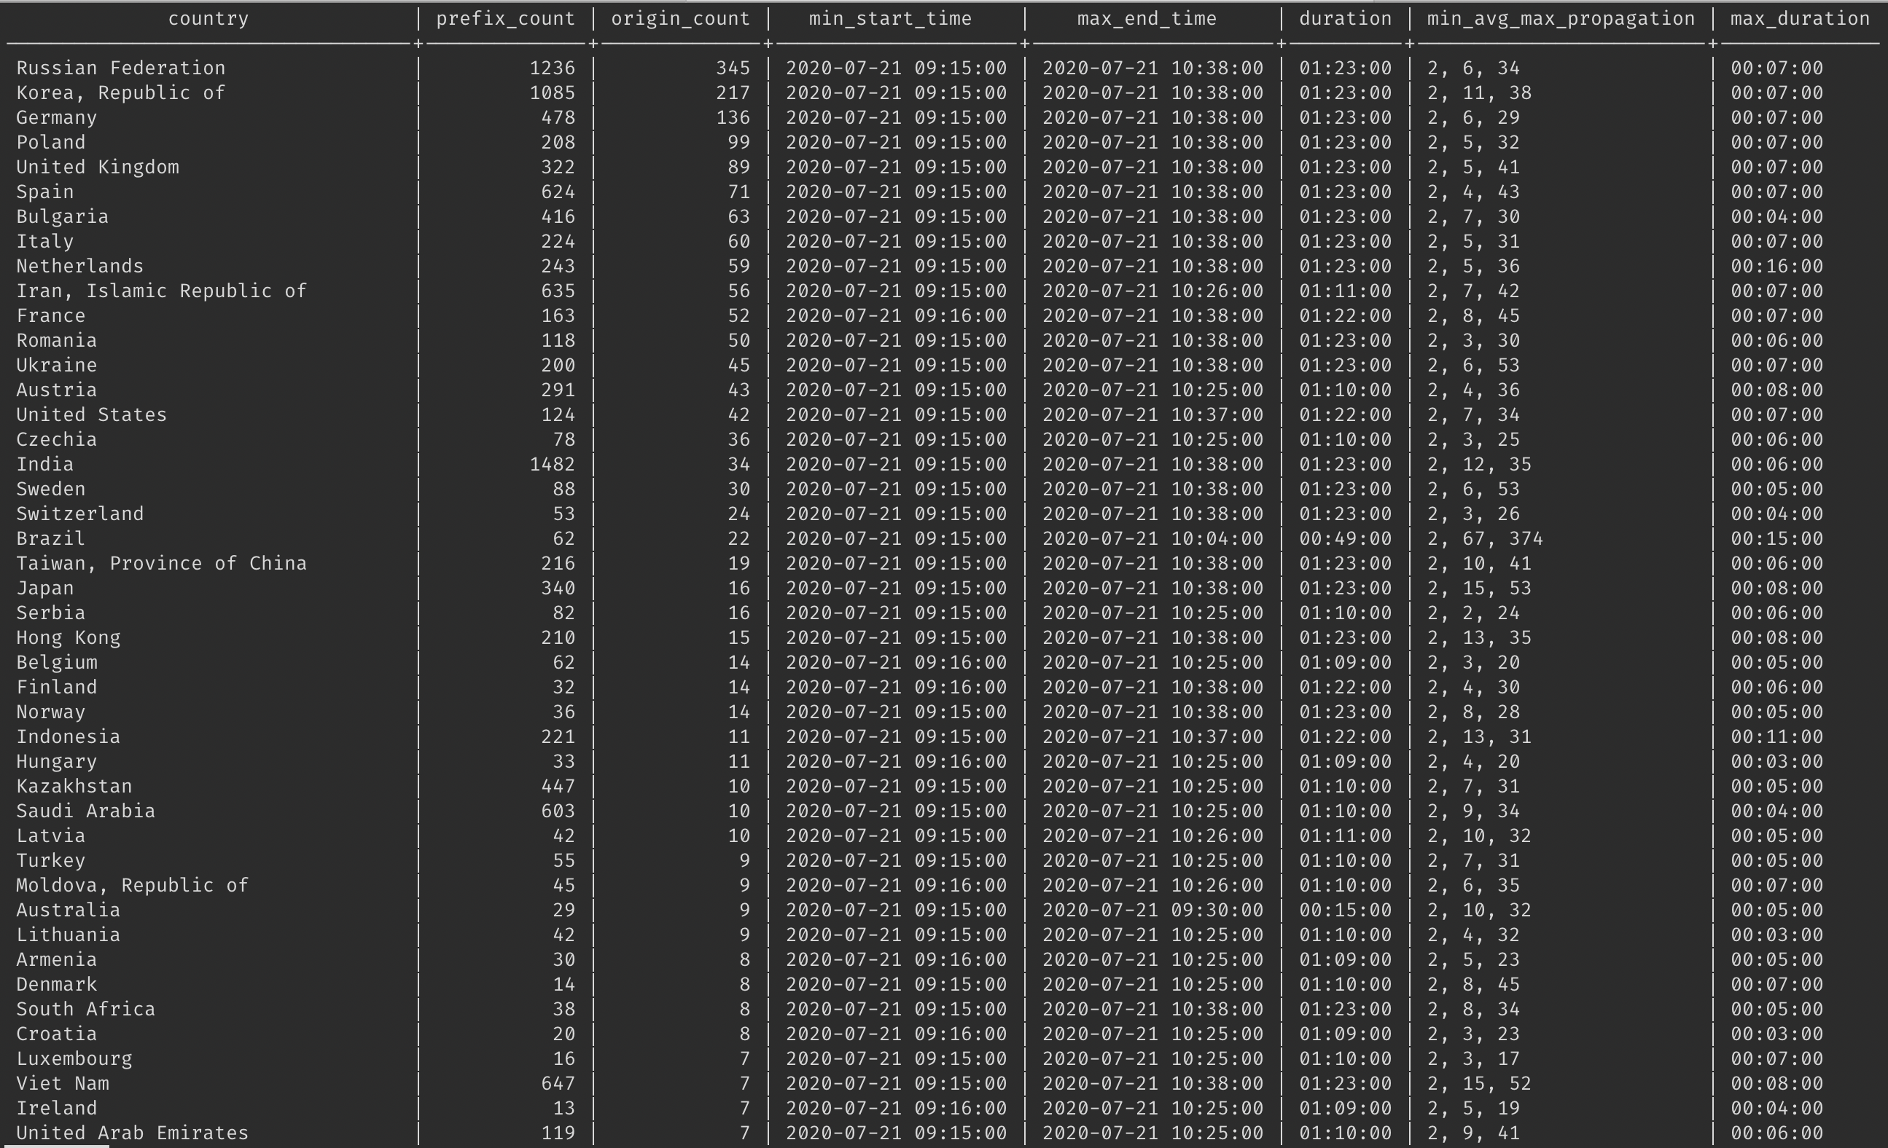Select 'Taiwan, Province of China' cell
This screenshot has height=1148, width=1888.
[x=162, y=564]
